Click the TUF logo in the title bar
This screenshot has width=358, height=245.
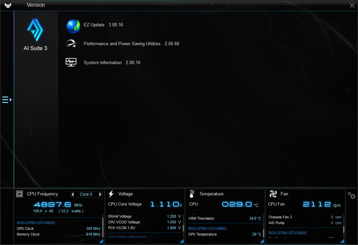click(x=8, y=5)
